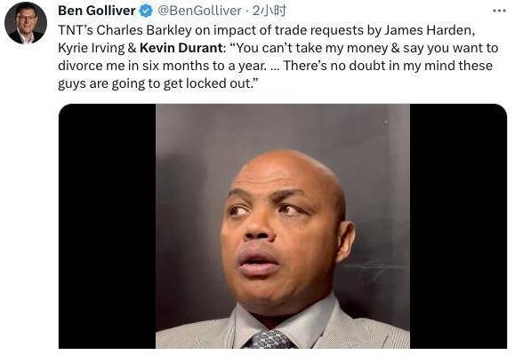Click the blue verified badge beside Ben Golliver
515x355 pixels.
click(146, 12)
